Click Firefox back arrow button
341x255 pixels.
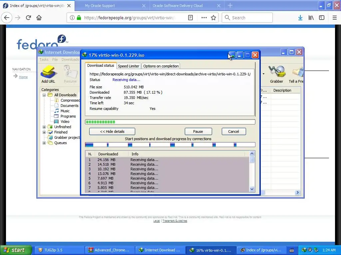7,18
